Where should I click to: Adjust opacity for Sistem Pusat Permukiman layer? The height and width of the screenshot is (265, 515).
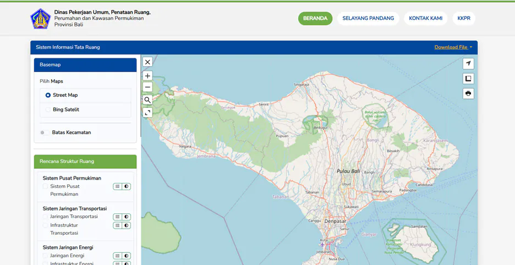pos(127,186)
